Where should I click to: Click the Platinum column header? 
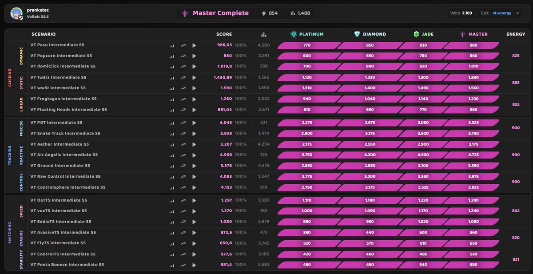(x=307, y=34)
